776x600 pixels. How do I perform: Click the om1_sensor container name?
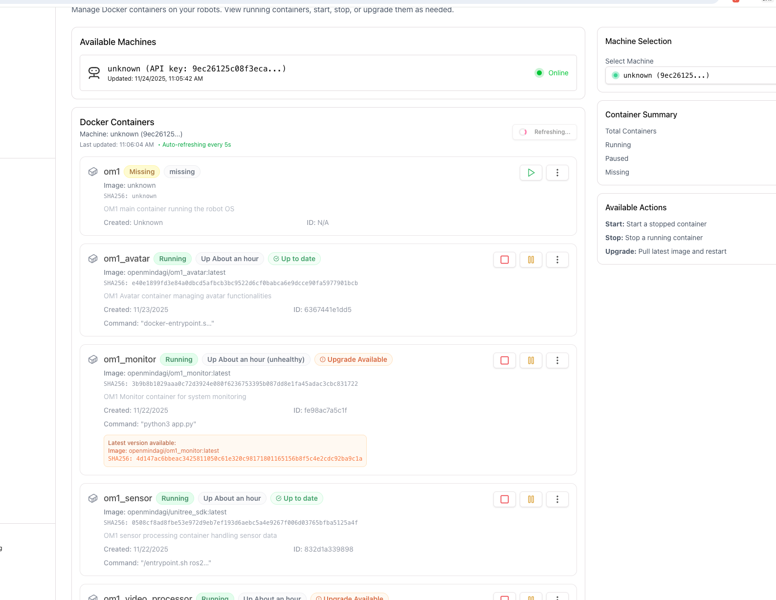click(x=128, y=498)
